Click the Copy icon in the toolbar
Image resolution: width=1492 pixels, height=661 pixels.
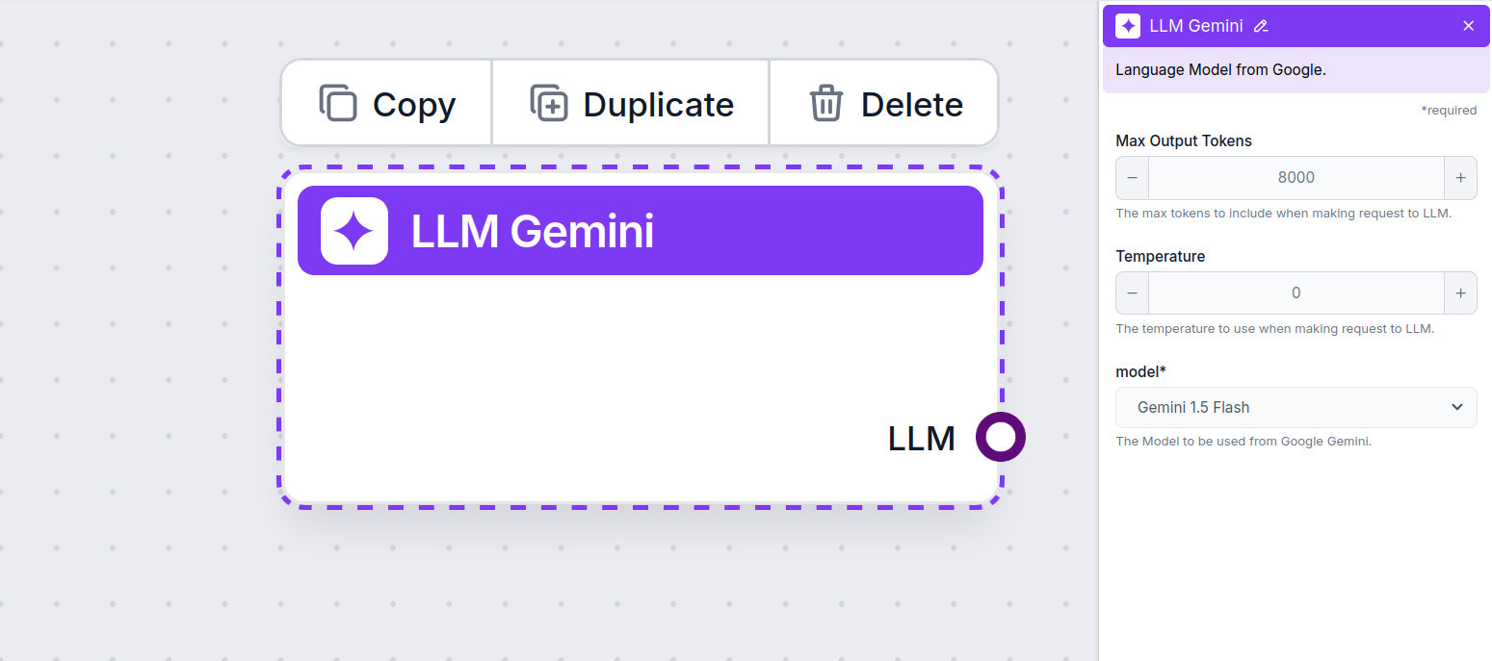click(x=339, y=102)
